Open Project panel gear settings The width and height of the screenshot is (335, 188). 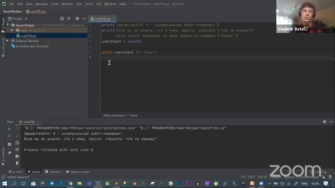77,19
